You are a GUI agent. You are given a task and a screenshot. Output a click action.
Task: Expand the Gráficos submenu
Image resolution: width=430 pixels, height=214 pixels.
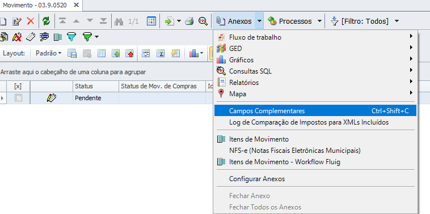tap(315, 59)
